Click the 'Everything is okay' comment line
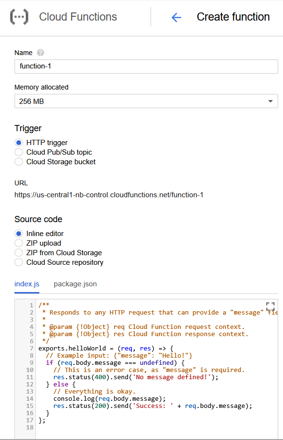The width and height of the screenshot is (283, 440). click(x=94, y=391)
